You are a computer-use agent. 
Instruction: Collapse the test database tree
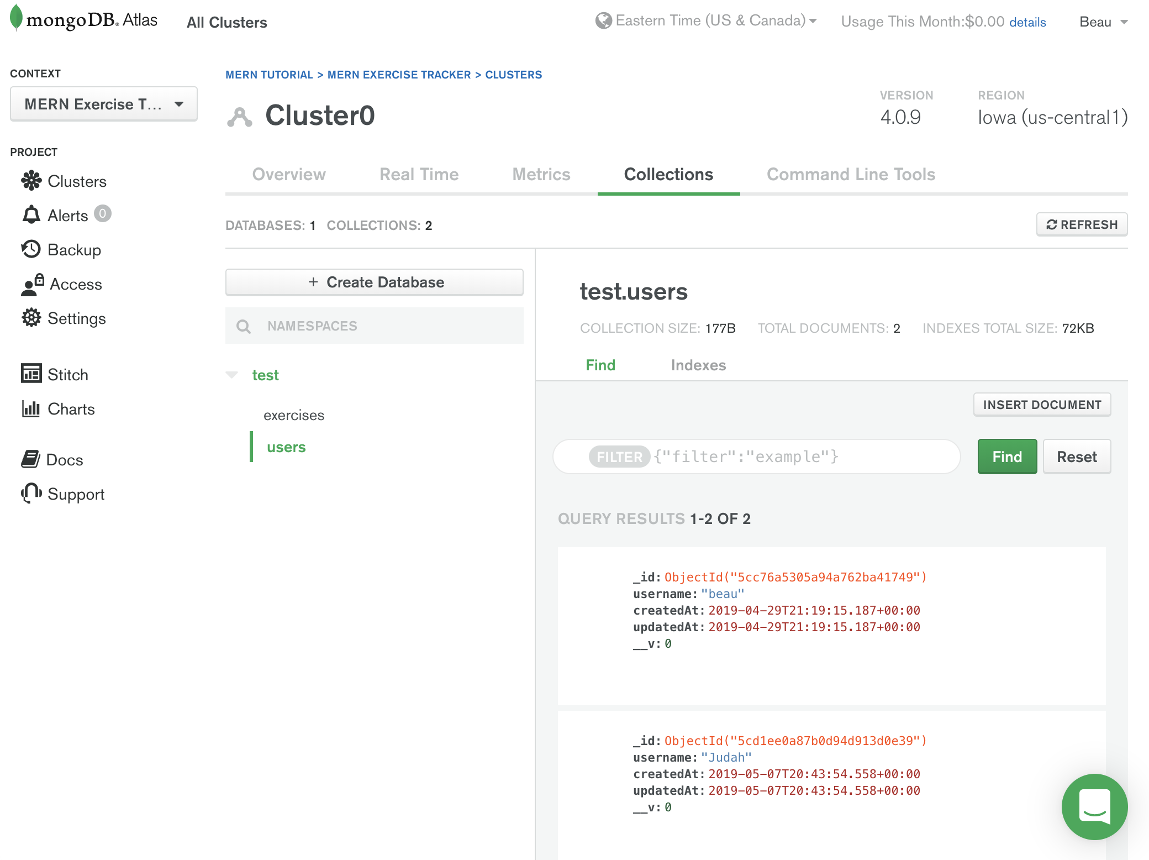pos(232,375)
